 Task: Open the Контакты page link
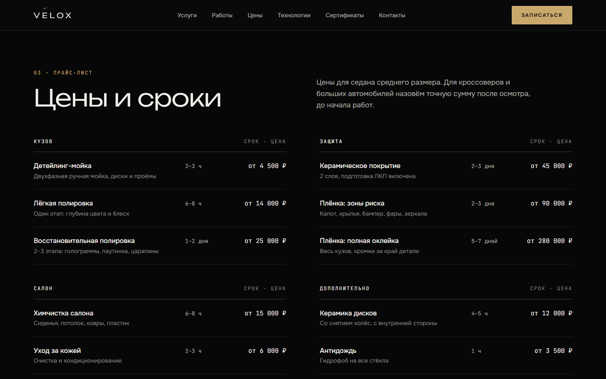[x=392, y=15]
